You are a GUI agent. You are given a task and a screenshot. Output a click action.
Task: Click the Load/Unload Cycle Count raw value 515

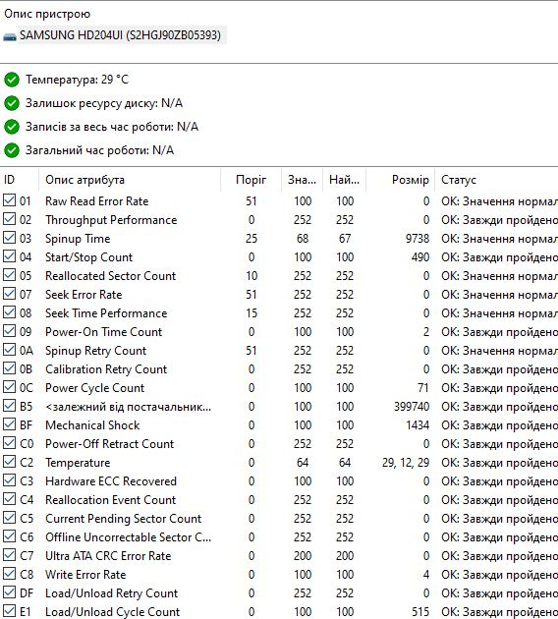pos(420,612)
